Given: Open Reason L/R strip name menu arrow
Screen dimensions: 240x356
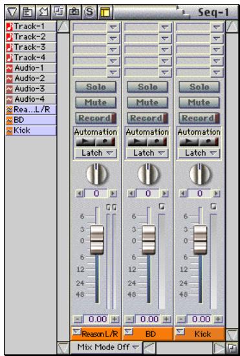Looking at the screenshot, I should pyautogui.click(x=76, y=333).
